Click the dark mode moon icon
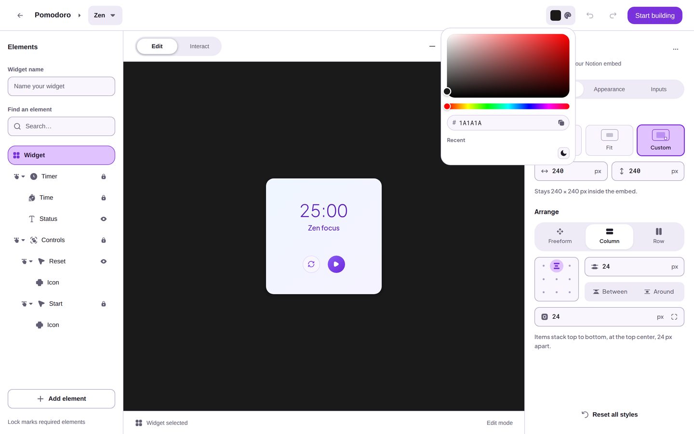 point(563,153)
